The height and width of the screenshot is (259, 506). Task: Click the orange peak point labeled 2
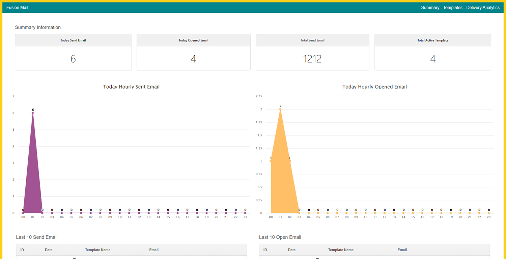point(280,109)
